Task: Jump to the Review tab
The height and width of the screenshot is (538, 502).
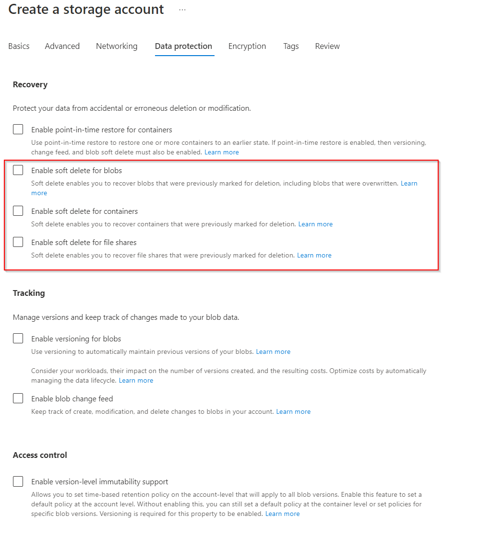Action: [327, 46]
